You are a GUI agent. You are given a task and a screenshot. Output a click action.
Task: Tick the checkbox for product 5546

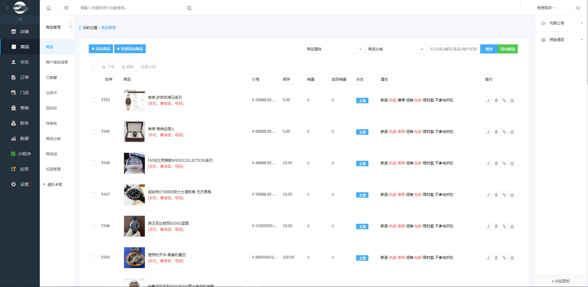point(94,226)
